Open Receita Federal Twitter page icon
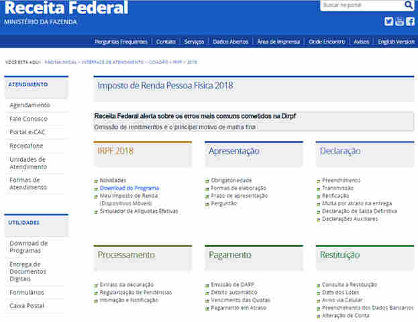The width and height of the screenshot is (418, 322). (x=388, y=21)
